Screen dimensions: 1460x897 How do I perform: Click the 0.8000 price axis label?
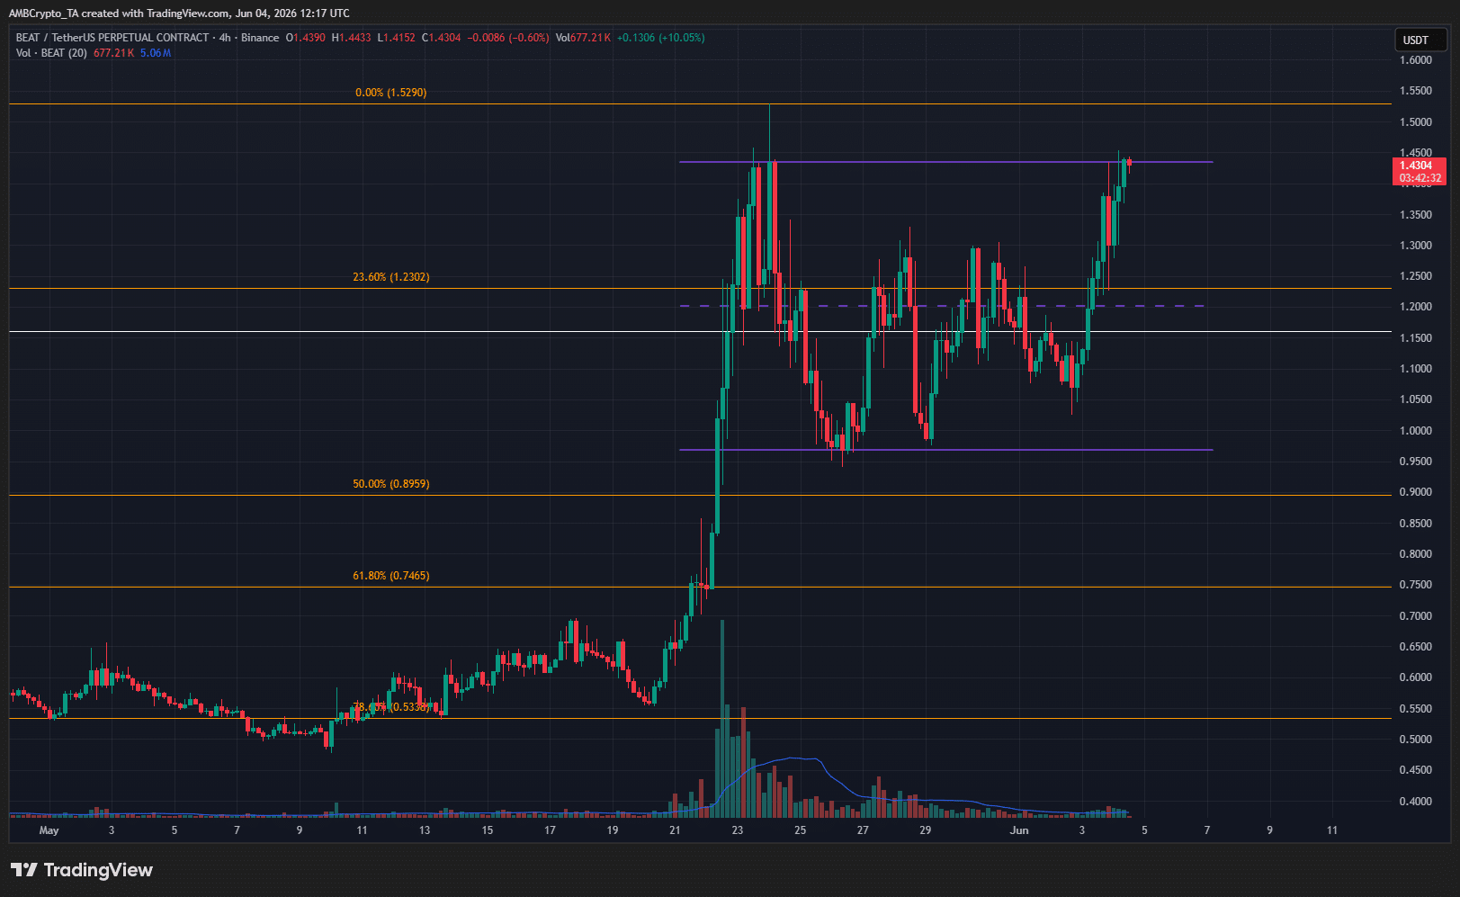point(1416,554)
